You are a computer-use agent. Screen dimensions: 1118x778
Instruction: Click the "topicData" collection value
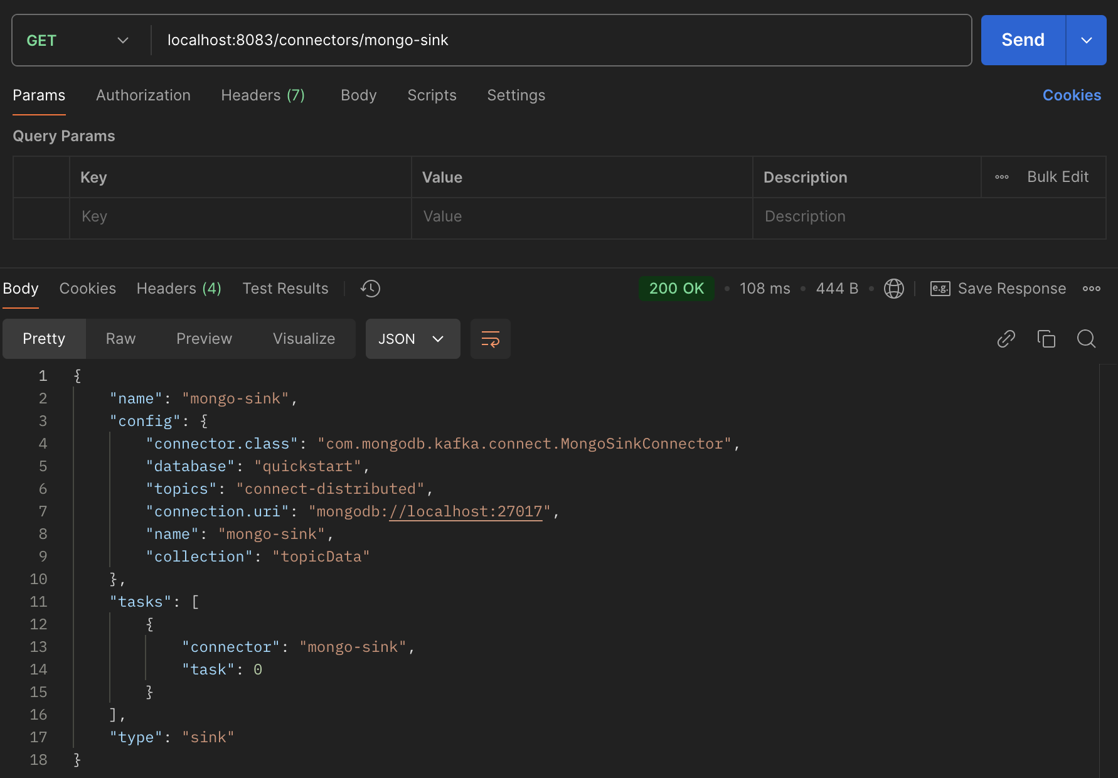tap(321, 557)
